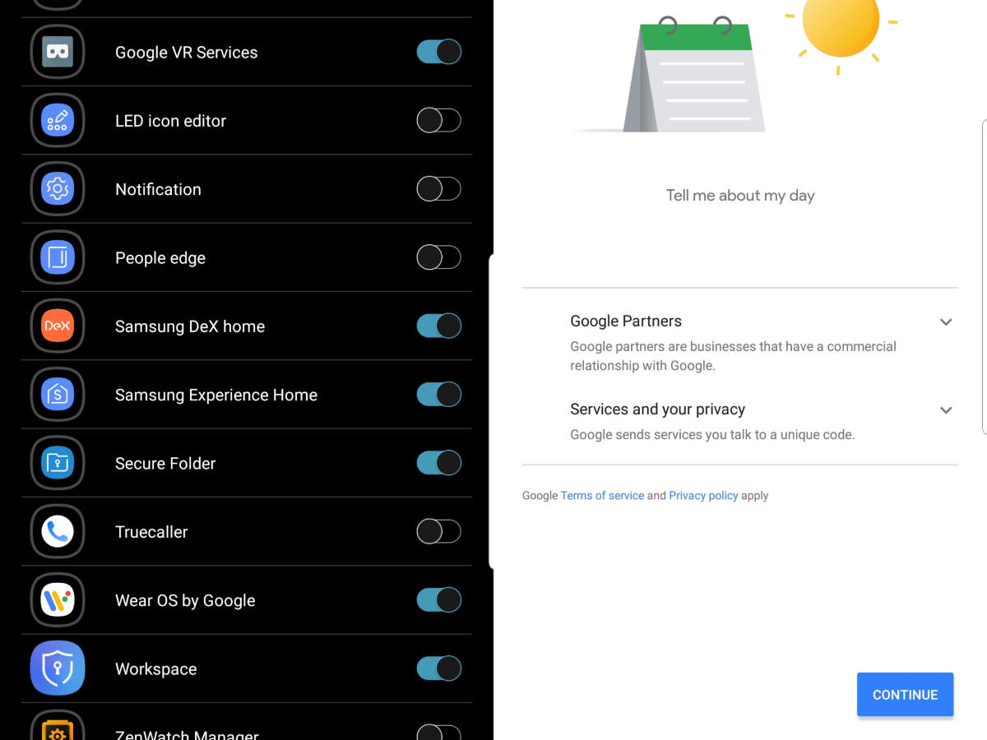Tap the Workspace shield icon
Viewport: 987px width, 740px height.
(x=58, y=668)
